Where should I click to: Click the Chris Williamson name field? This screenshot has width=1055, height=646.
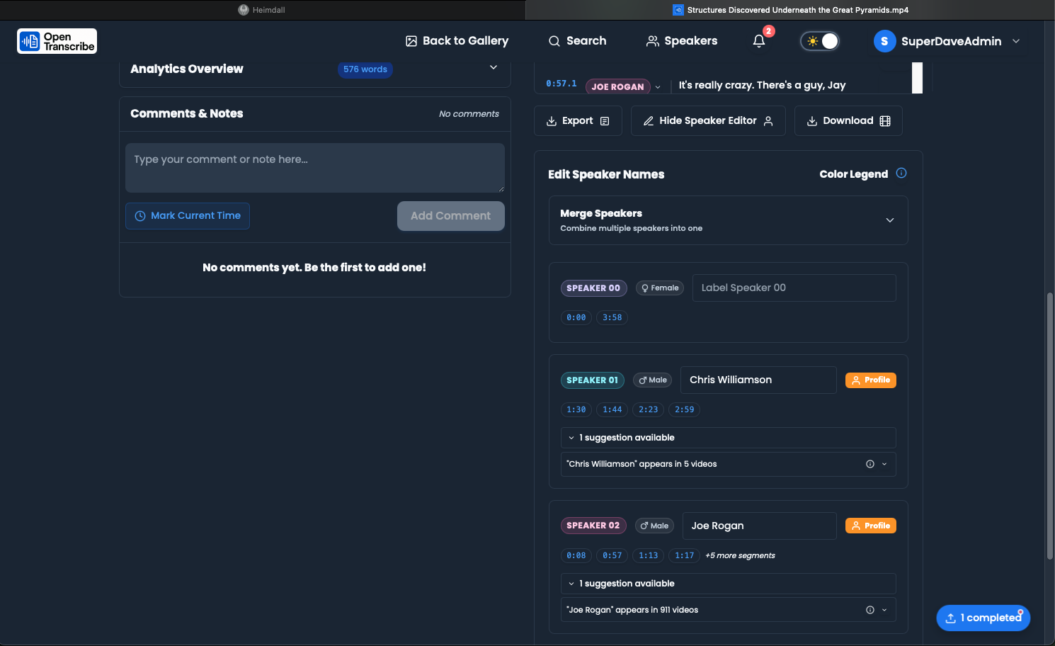[758, 380]
